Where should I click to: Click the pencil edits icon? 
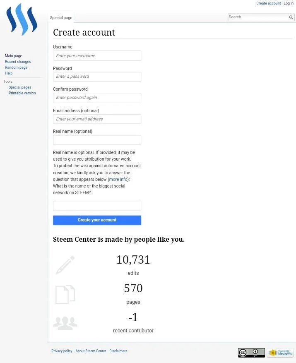(65, 265)
